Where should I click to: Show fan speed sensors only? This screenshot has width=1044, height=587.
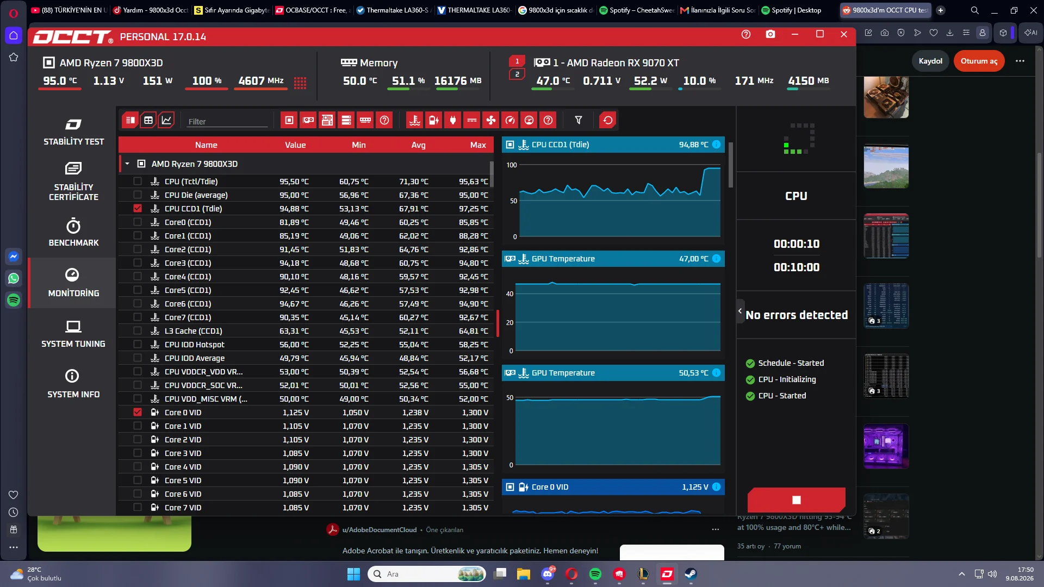click(x=491, y=120)
